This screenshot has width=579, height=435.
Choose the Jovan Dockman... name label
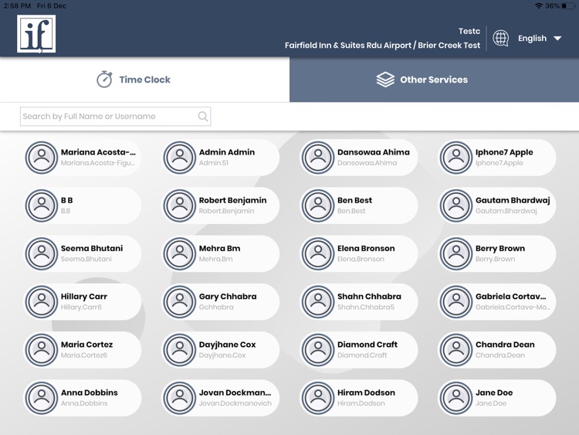pos(235,393)
